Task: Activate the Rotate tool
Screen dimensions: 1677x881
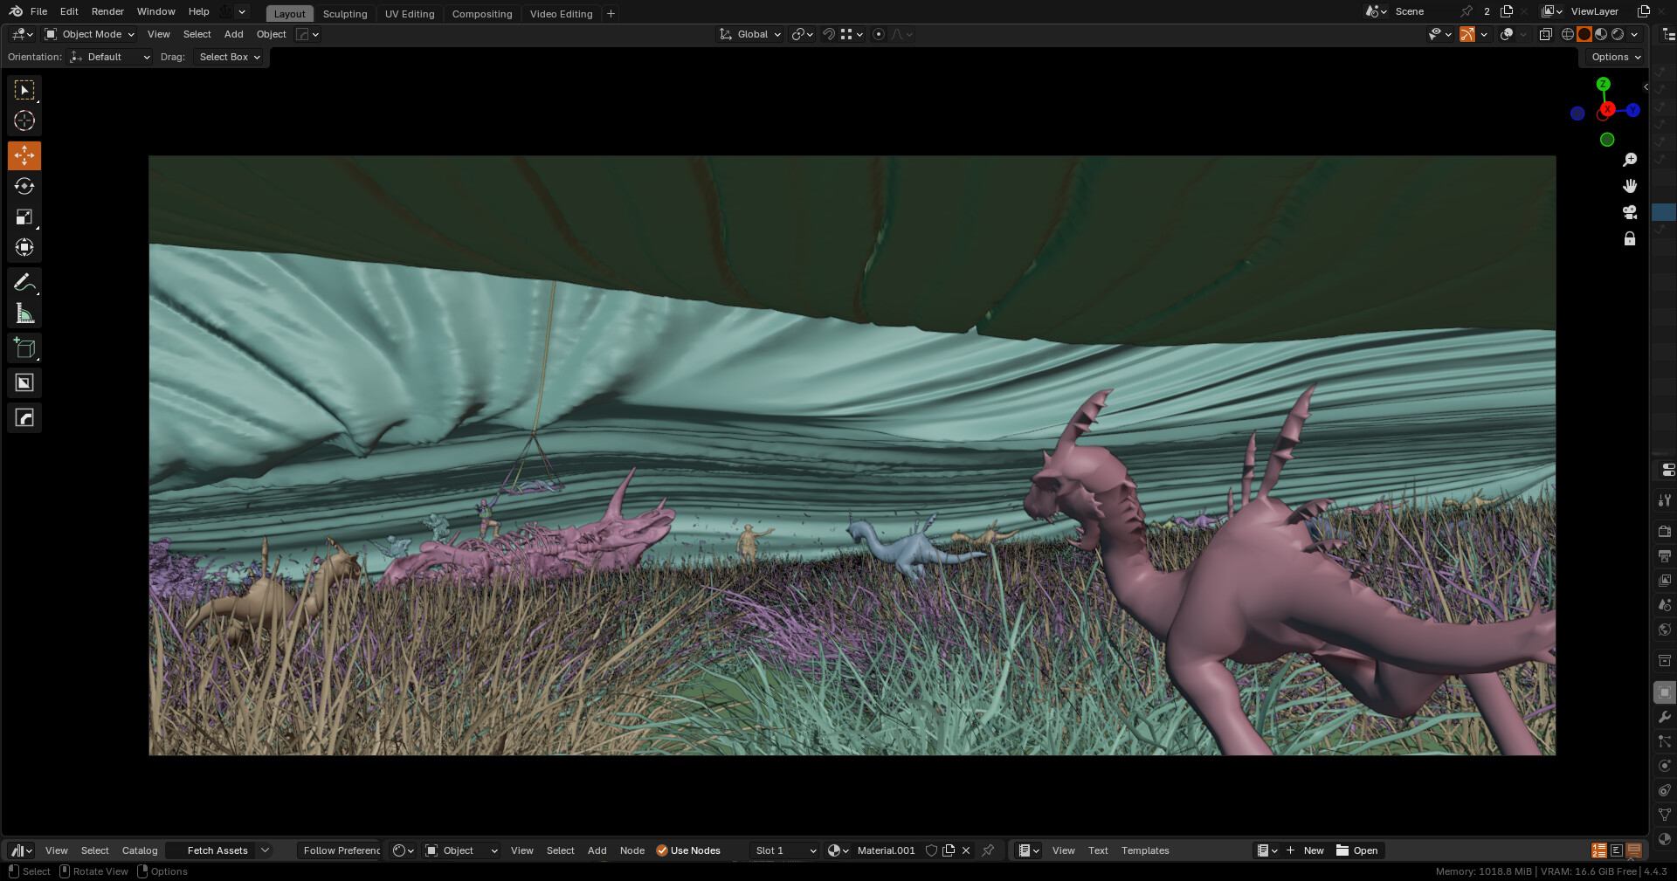Action: click(24, 186)
